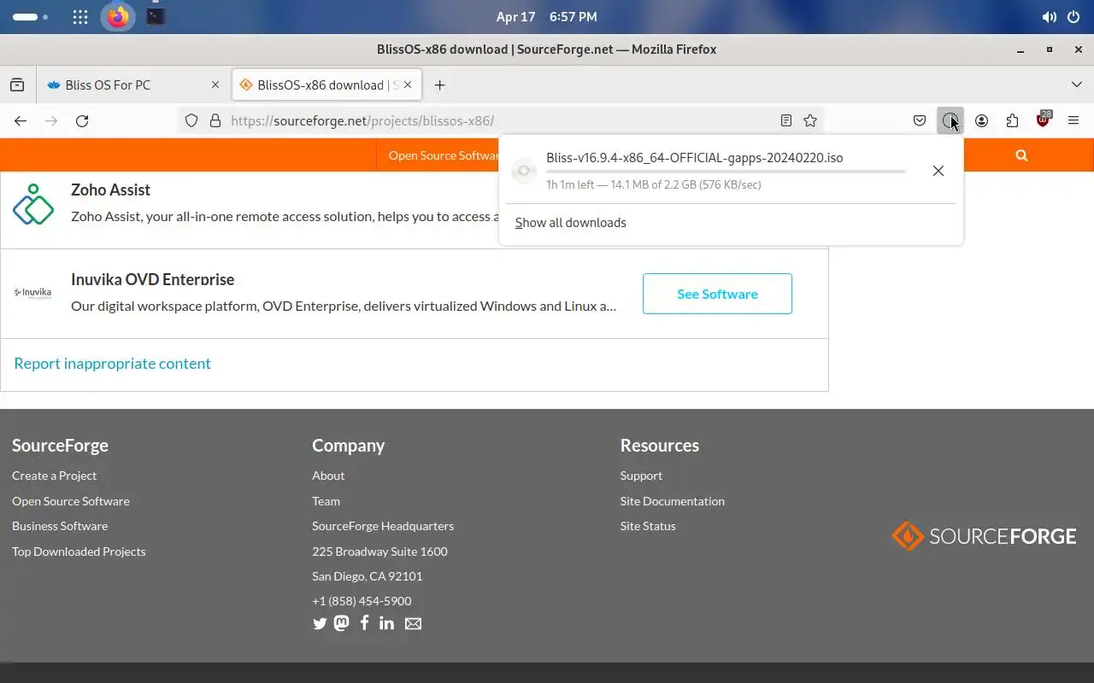Click the About footer link
The image size is (1094, 683).
[328, 476]
